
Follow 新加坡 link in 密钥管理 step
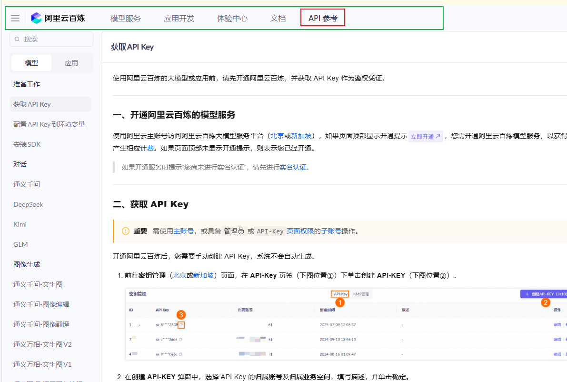click(203, 275)
